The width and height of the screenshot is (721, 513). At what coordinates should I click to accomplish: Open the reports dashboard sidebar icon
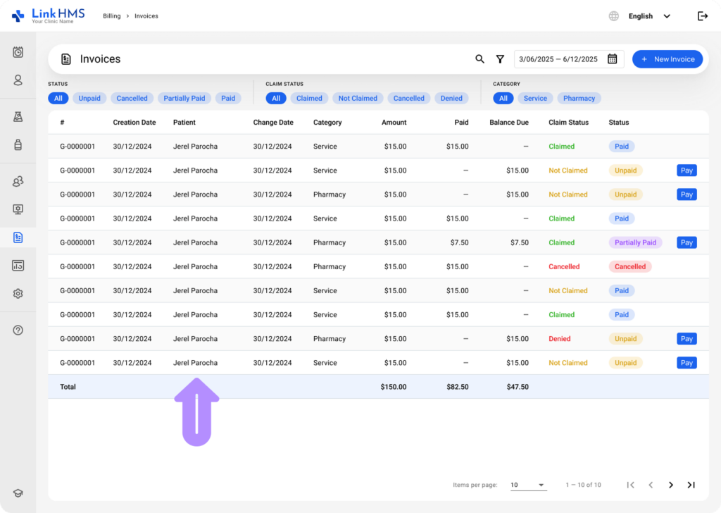pyautogui.click(x=18, y=266)
